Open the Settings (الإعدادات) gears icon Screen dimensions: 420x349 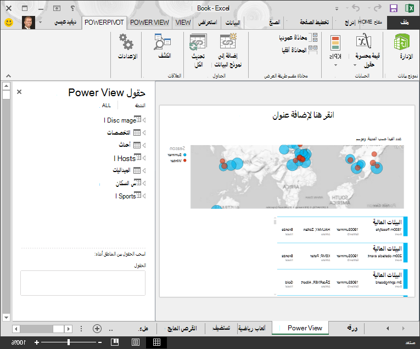point(126,42)
